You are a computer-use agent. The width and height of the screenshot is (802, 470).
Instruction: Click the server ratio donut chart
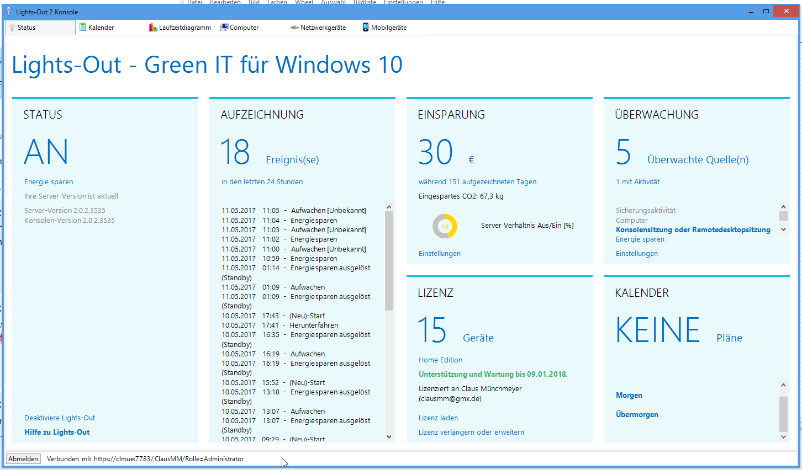(x=445, y=226)
